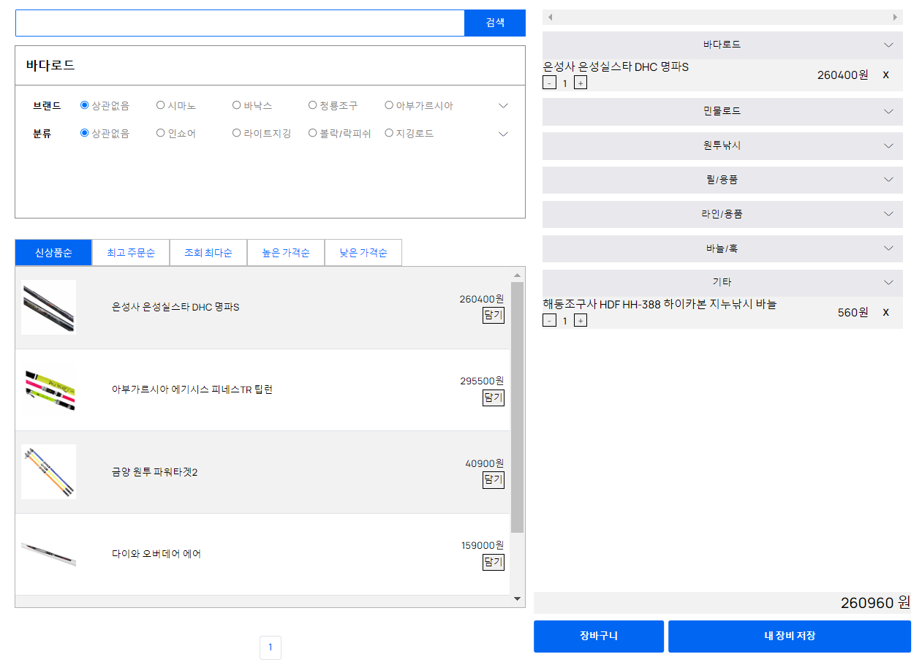Click the blue 검색 search button

495,23
